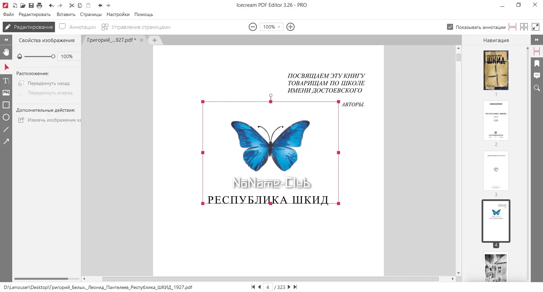Jump to the first page

coord(253,287)
